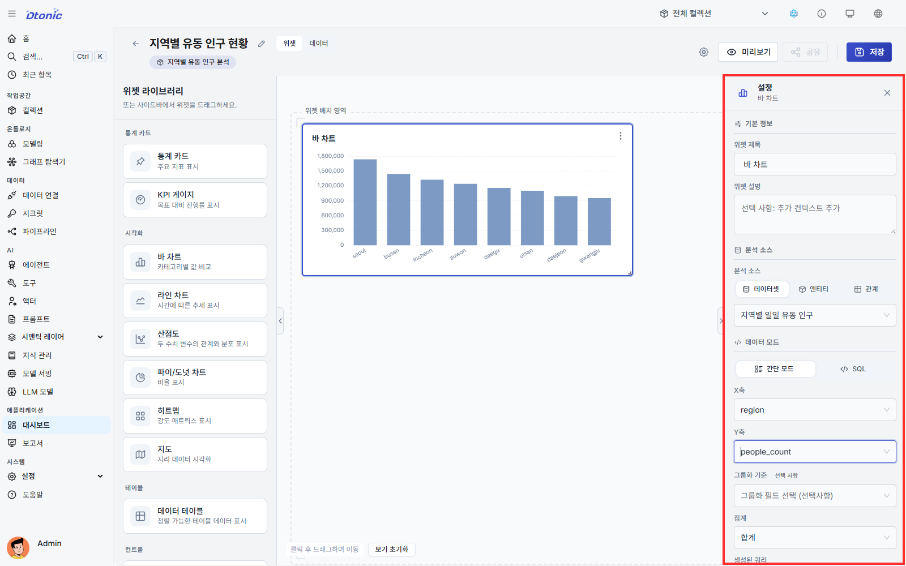This screenshot has height=566, width=906.
Task: Open 도움말 in sidebar
Action: click(x=57, y=495)
